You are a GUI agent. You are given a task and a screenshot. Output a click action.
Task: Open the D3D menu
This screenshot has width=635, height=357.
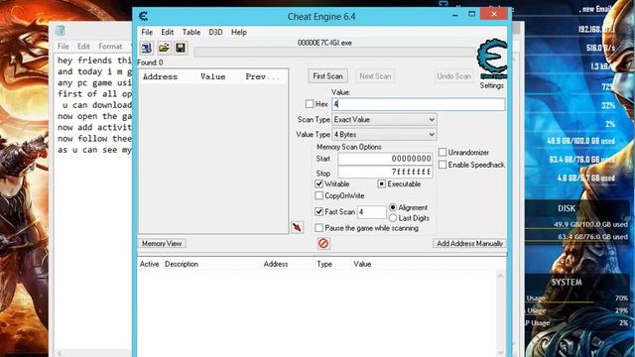click(215, 32)
